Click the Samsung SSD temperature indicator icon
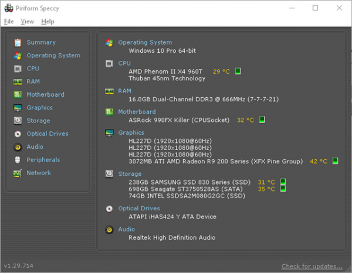The width and height of the screenshot is (352, 273). point(283,182)
